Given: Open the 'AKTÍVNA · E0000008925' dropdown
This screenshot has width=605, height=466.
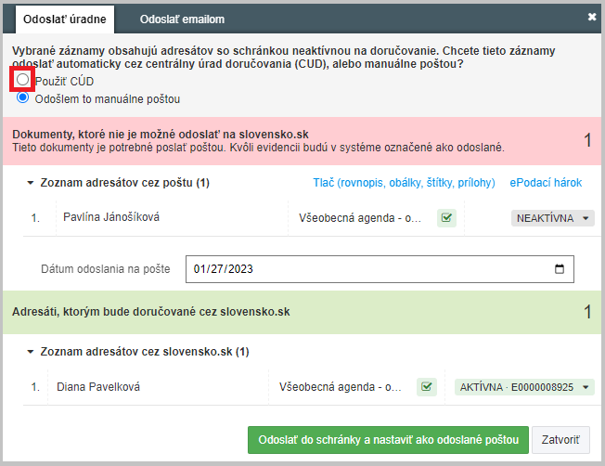Looking at the screenshot, I should pos(524,386).
